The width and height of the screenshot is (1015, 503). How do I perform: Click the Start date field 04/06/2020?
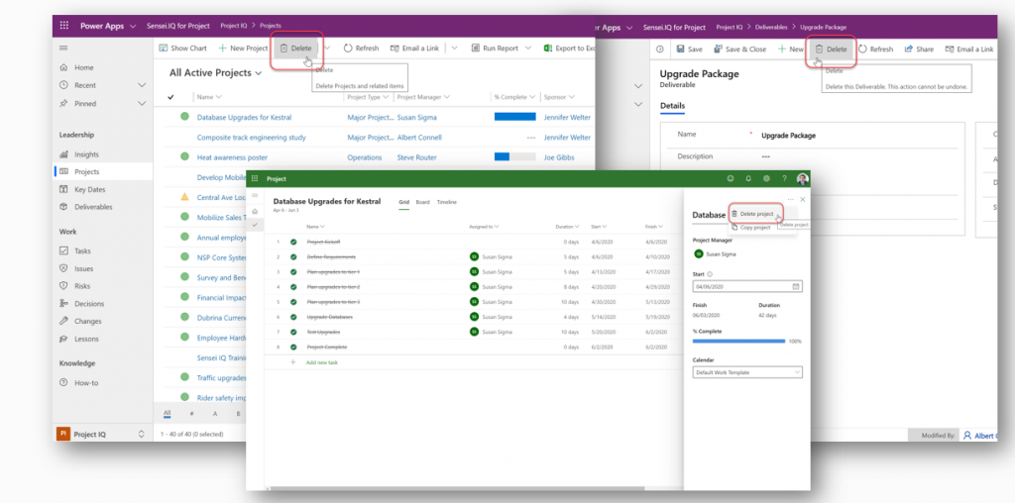pos(747,286)
